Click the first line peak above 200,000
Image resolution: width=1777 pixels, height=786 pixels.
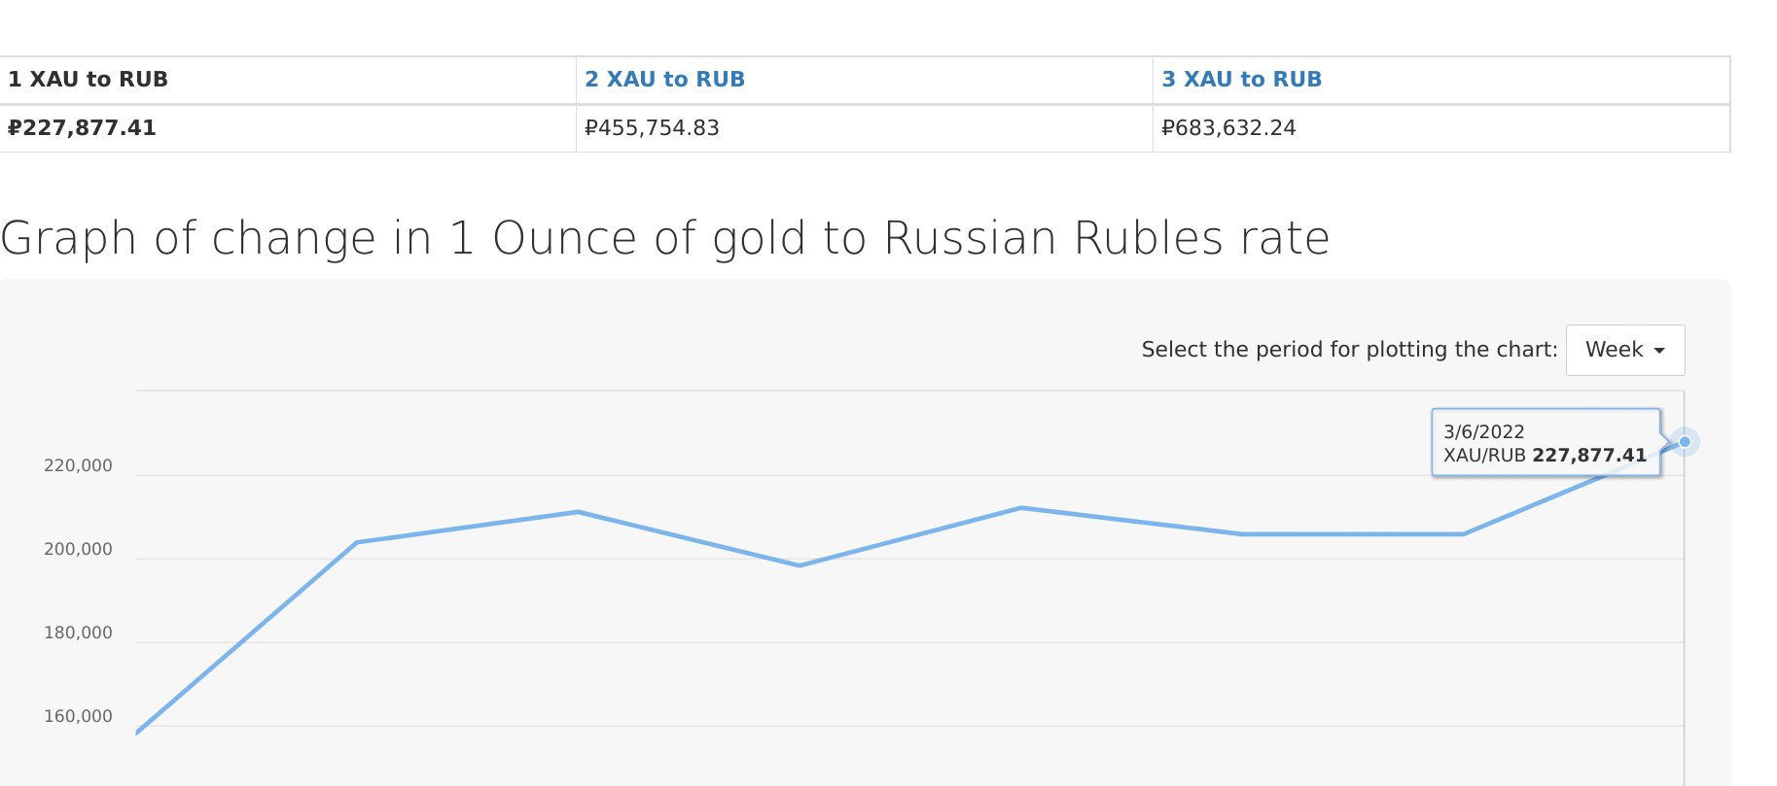pos(578,512)
